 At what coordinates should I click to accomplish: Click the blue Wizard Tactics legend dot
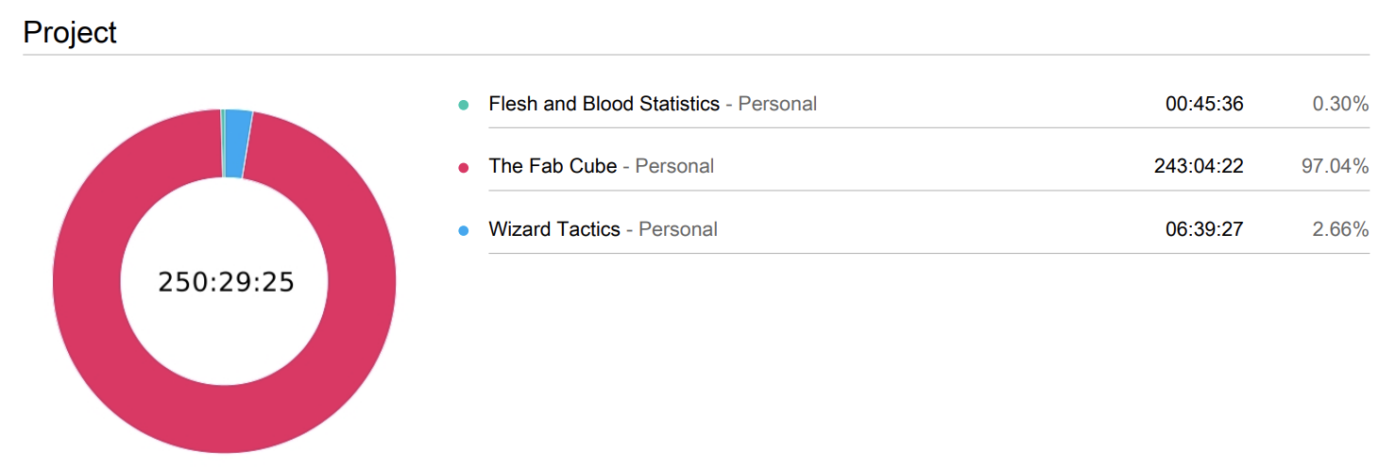(463, 230)
